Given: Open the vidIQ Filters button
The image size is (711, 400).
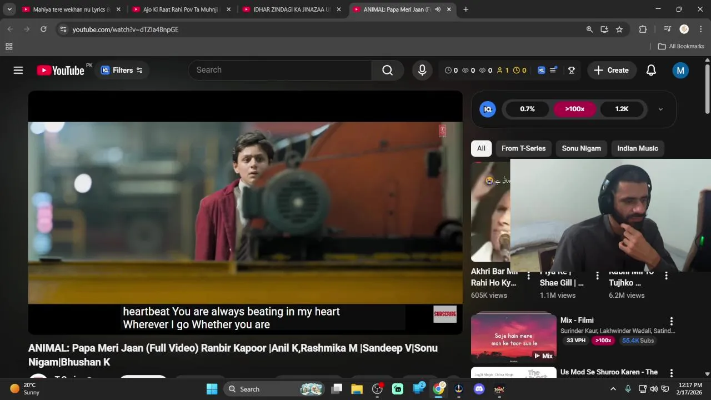Looking at the screenshot, I should (x=122, y=70).
